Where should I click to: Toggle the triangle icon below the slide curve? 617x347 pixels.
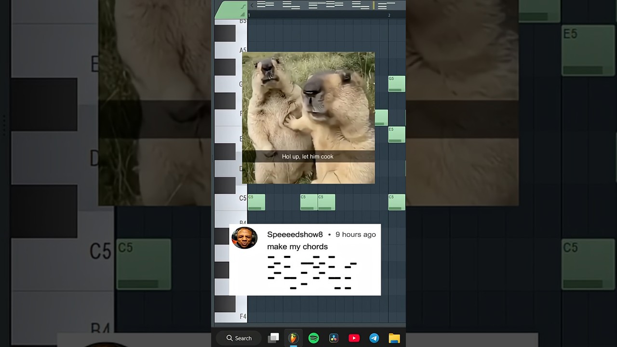[x=242, y=15]
